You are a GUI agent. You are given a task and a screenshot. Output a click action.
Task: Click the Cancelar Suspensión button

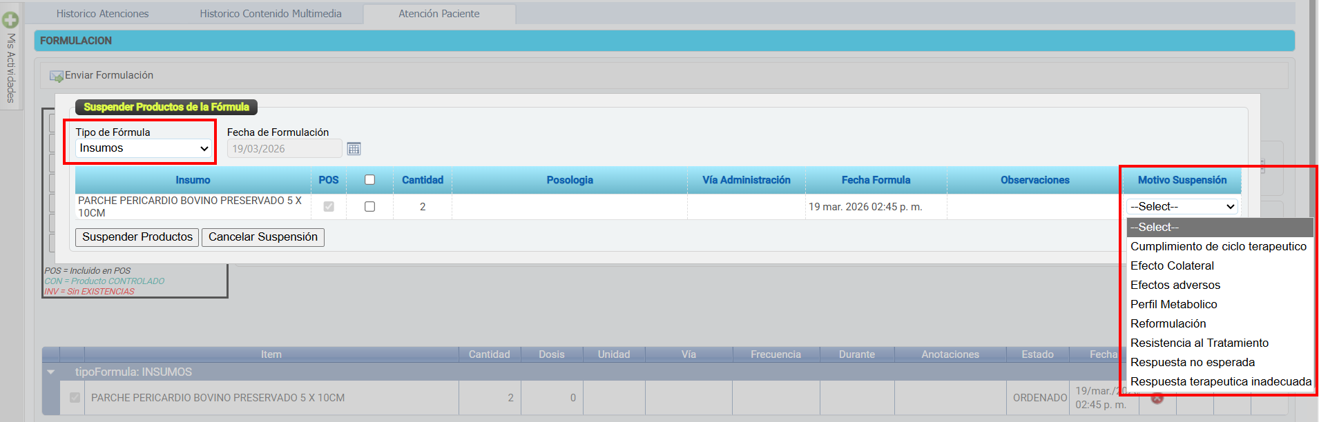pos(262,237)
